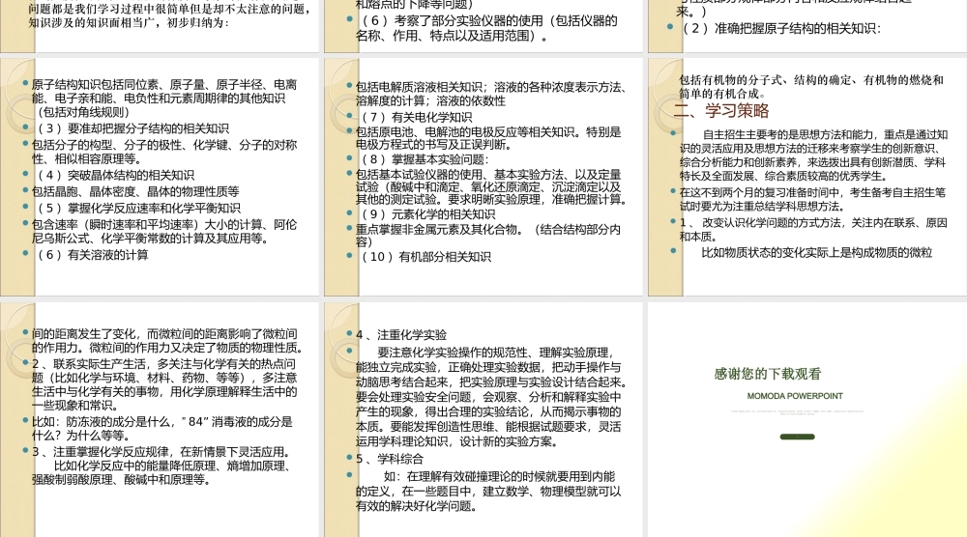
Task: Select the bullet starting '包括分子的构型'
Action: click(164, 152)
